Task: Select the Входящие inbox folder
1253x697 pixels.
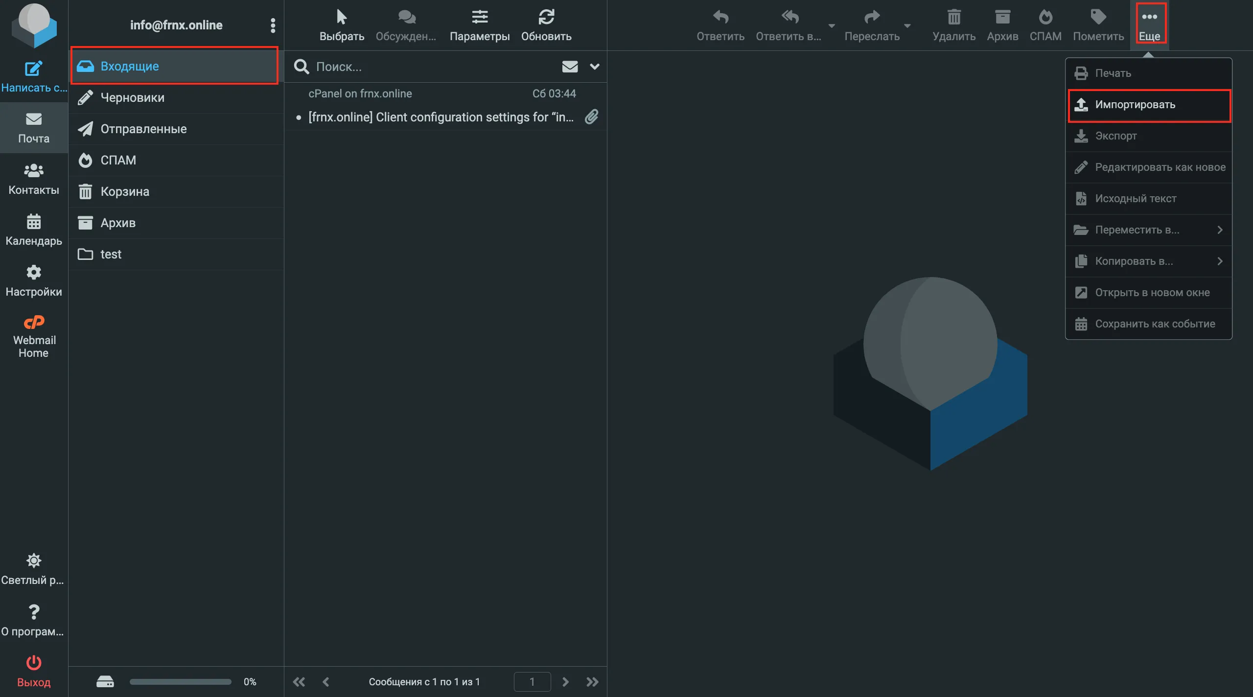Action: click(x=176, y=66)
